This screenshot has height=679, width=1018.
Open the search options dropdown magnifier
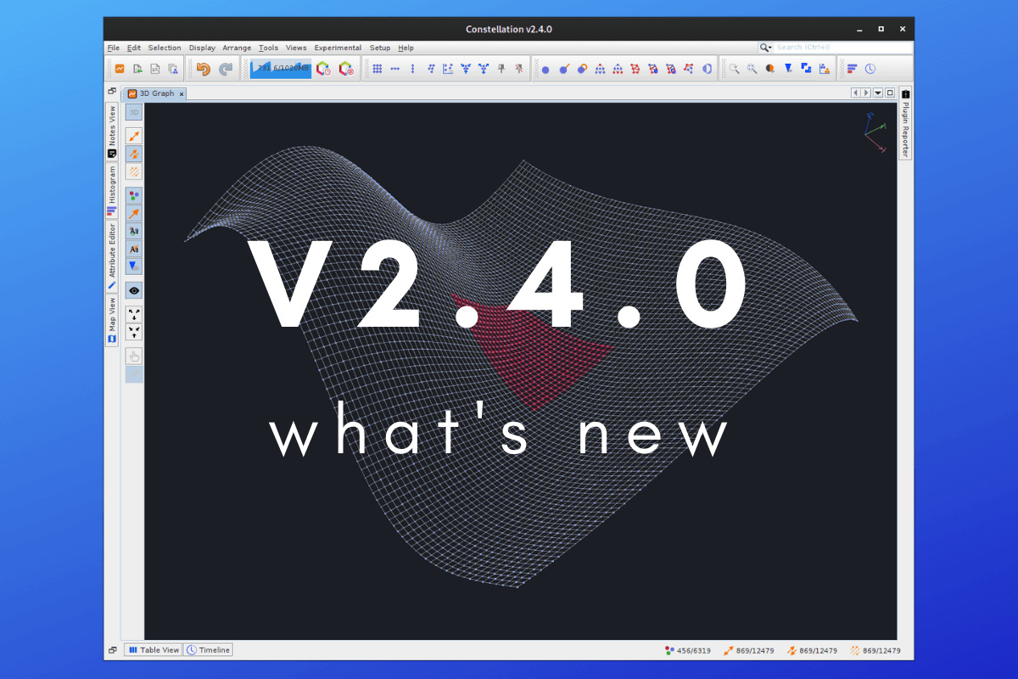[766, 48]
